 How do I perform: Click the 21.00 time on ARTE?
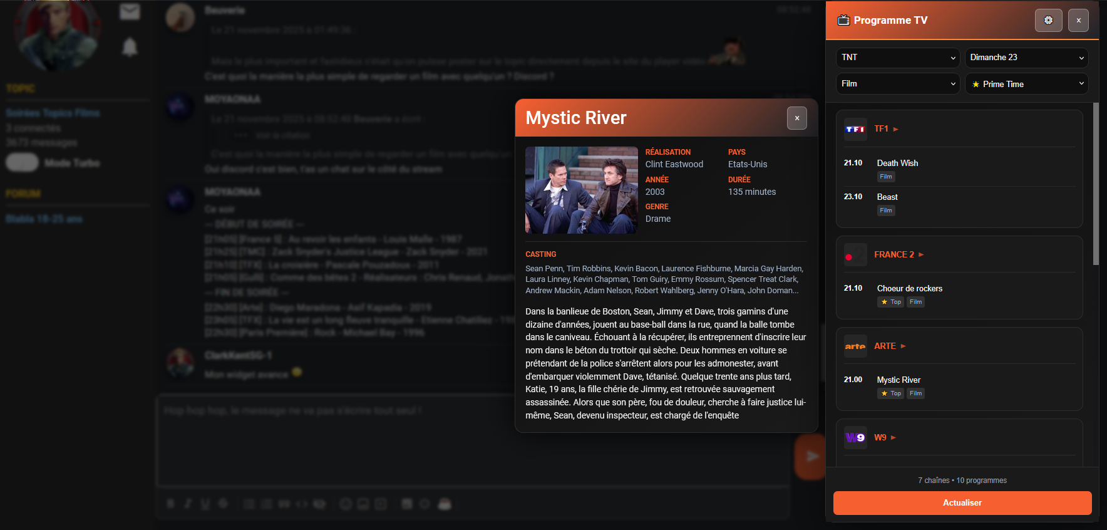853,380
